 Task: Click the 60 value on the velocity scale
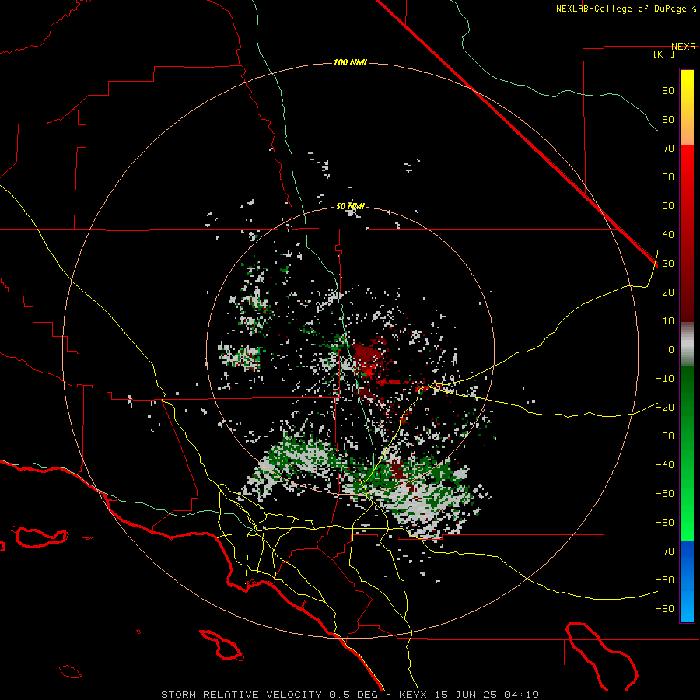pyautogui.click(x=668, y=177)
